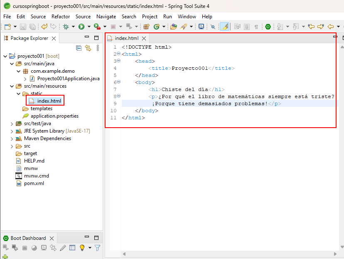Image resolution: width=344 pixels, height=259 pixels.
Task: Open the Navigate menu
Action: tap(106, 17)
